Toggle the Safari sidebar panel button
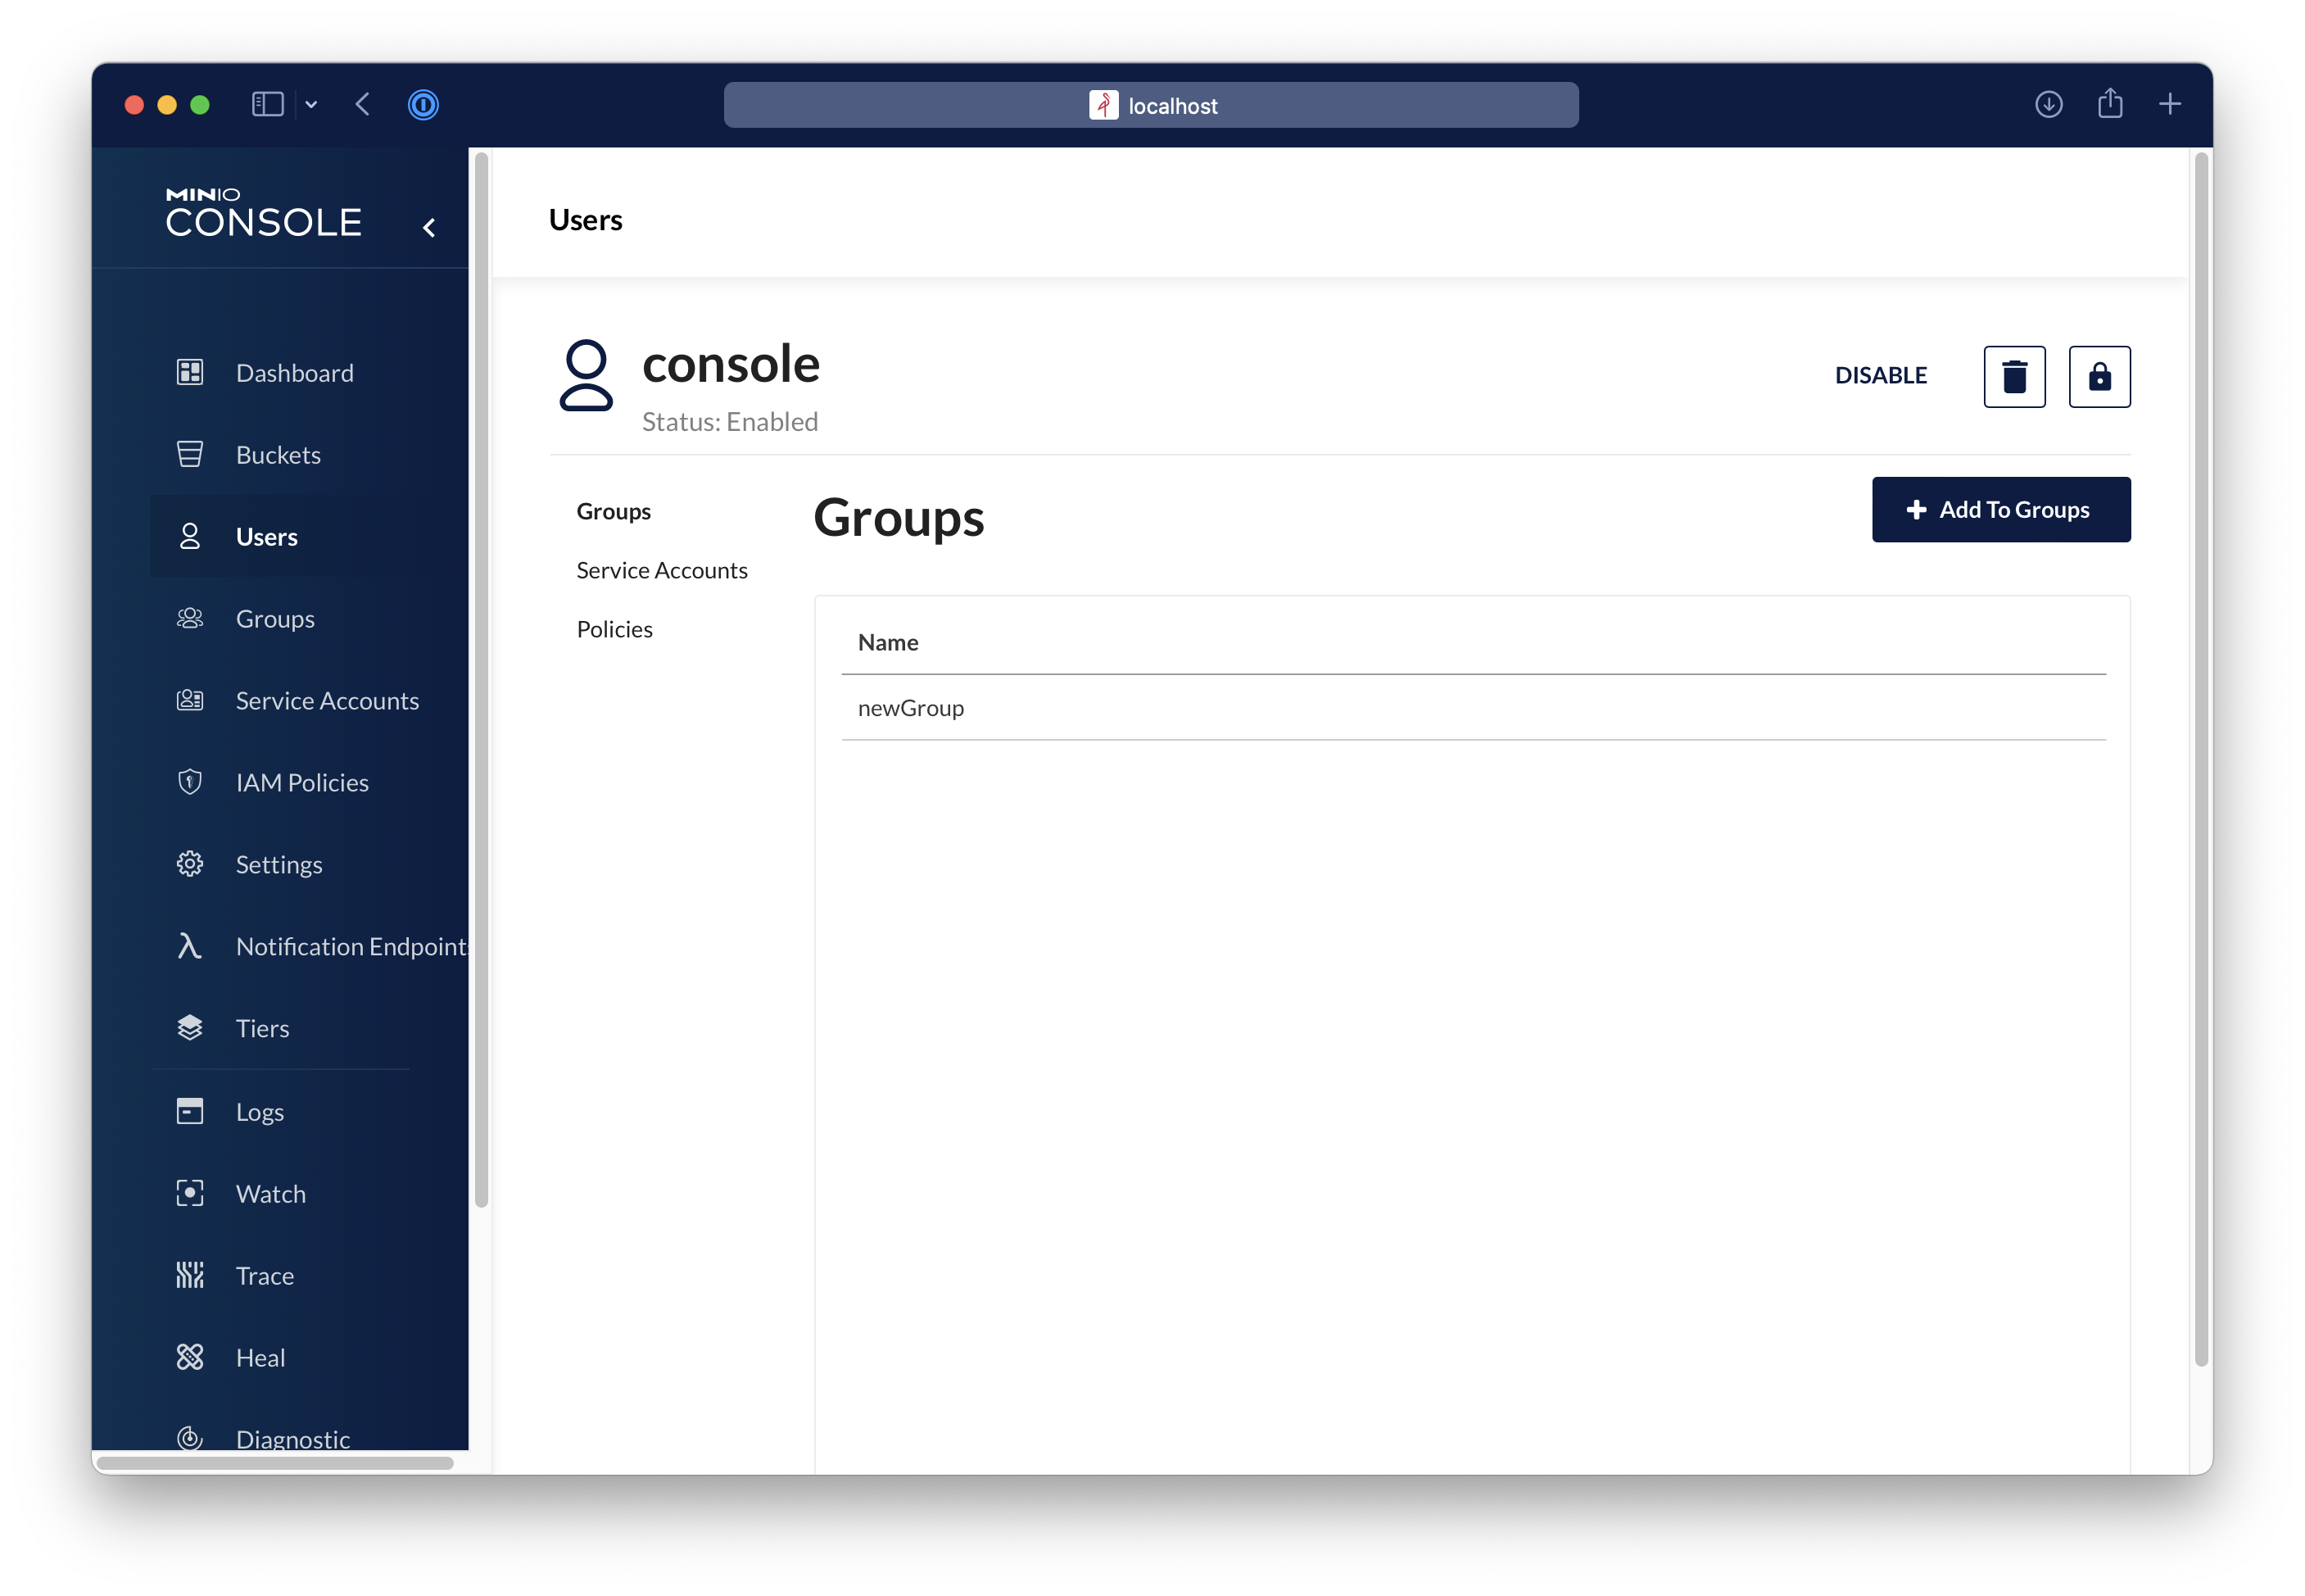Viewport: 2305px width, 1596px height. click(x=267, y=105)
